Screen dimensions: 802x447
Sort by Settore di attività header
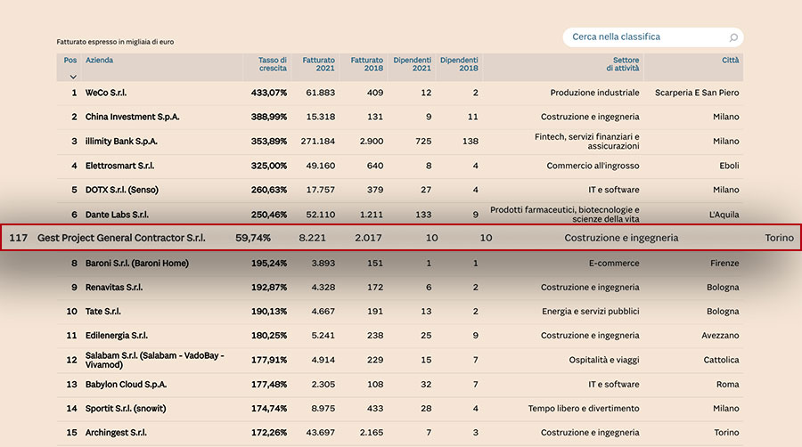click(623, 64)
